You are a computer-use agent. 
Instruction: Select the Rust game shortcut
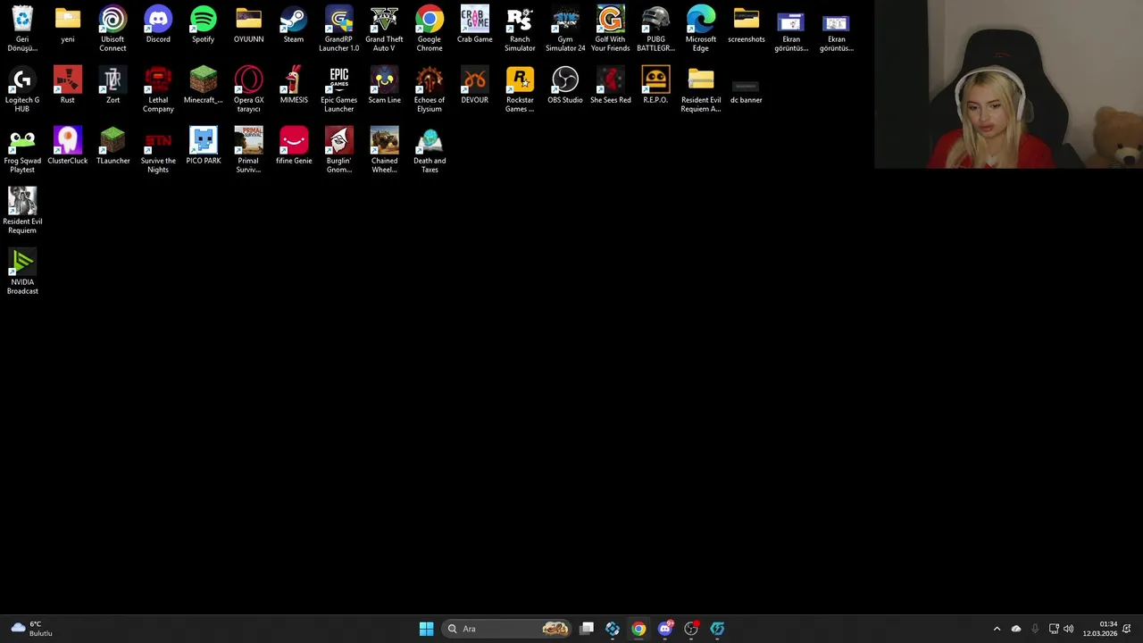(x=68, y=86)
